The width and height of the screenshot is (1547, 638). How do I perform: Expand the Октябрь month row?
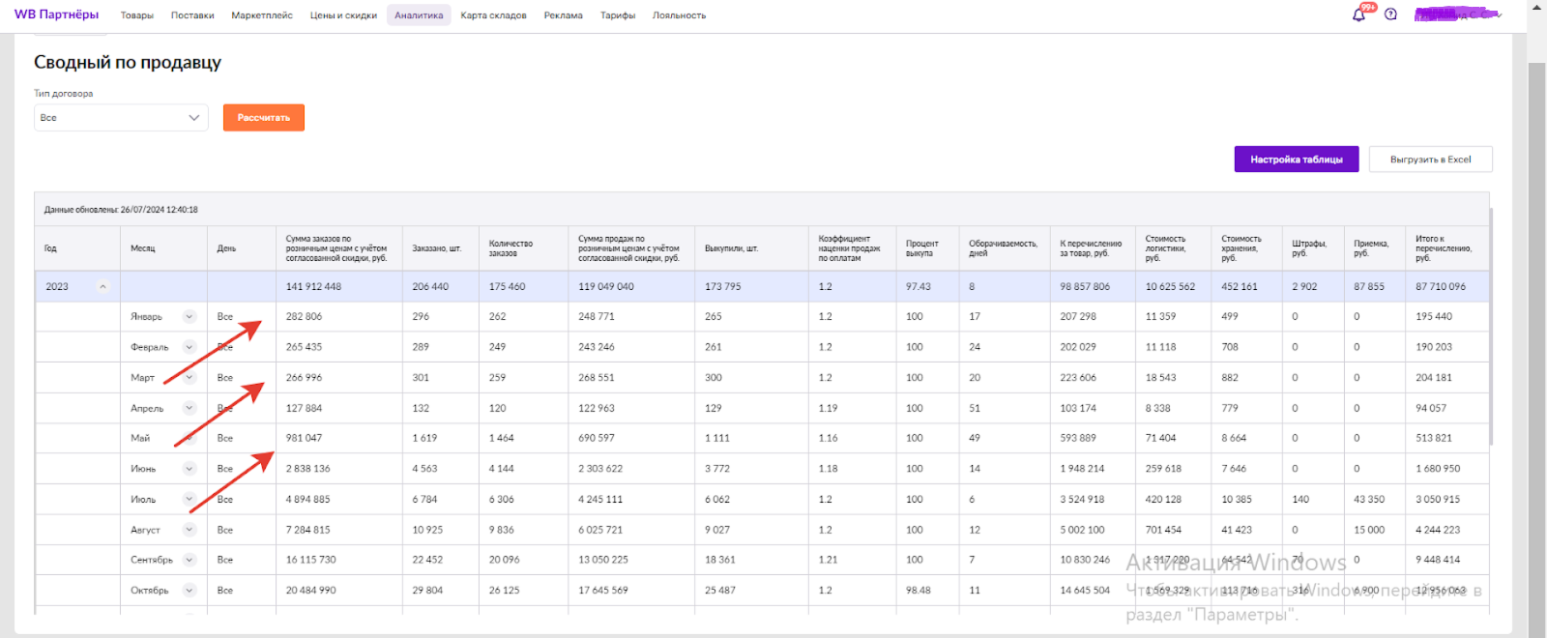[x=190, y=591]
